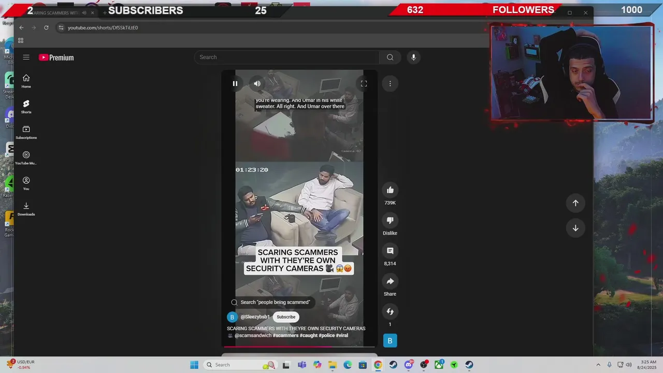Viewport: 663px width, 373px height.
Task: Open the apps grid in bookmarks bar
Action: [x=21, y=40]
